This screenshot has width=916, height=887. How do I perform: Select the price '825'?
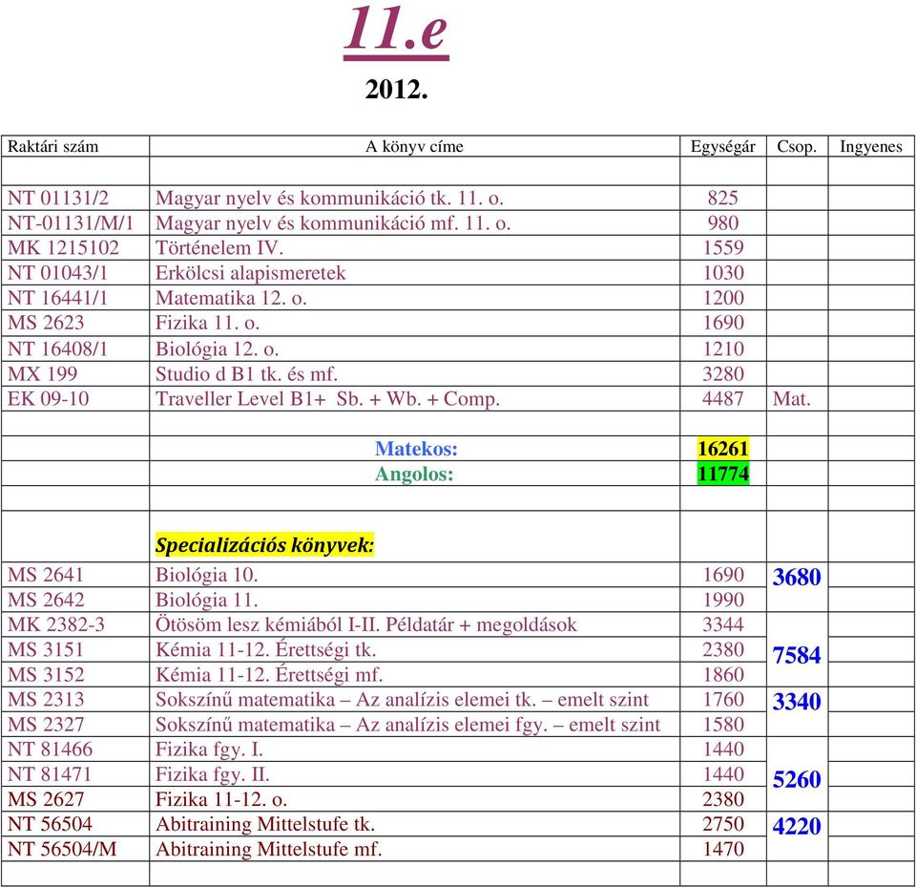click(722, 198)
